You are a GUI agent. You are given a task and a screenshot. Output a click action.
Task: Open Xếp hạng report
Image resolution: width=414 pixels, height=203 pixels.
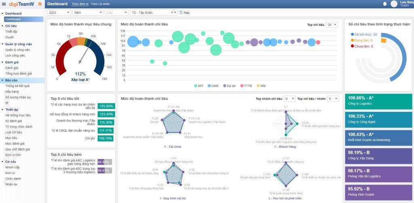point(12,92)
